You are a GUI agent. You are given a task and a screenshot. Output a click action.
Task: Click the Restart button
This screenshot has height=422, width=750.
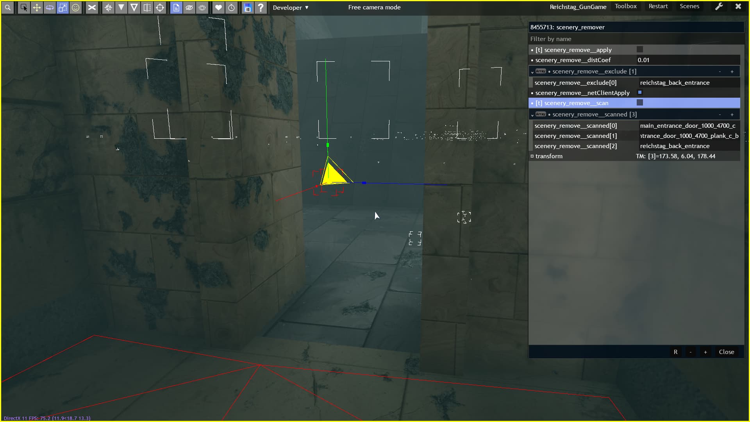658,6
